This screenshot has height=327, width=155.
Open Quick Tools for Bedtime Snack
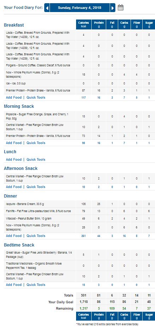tap(36, 285)
